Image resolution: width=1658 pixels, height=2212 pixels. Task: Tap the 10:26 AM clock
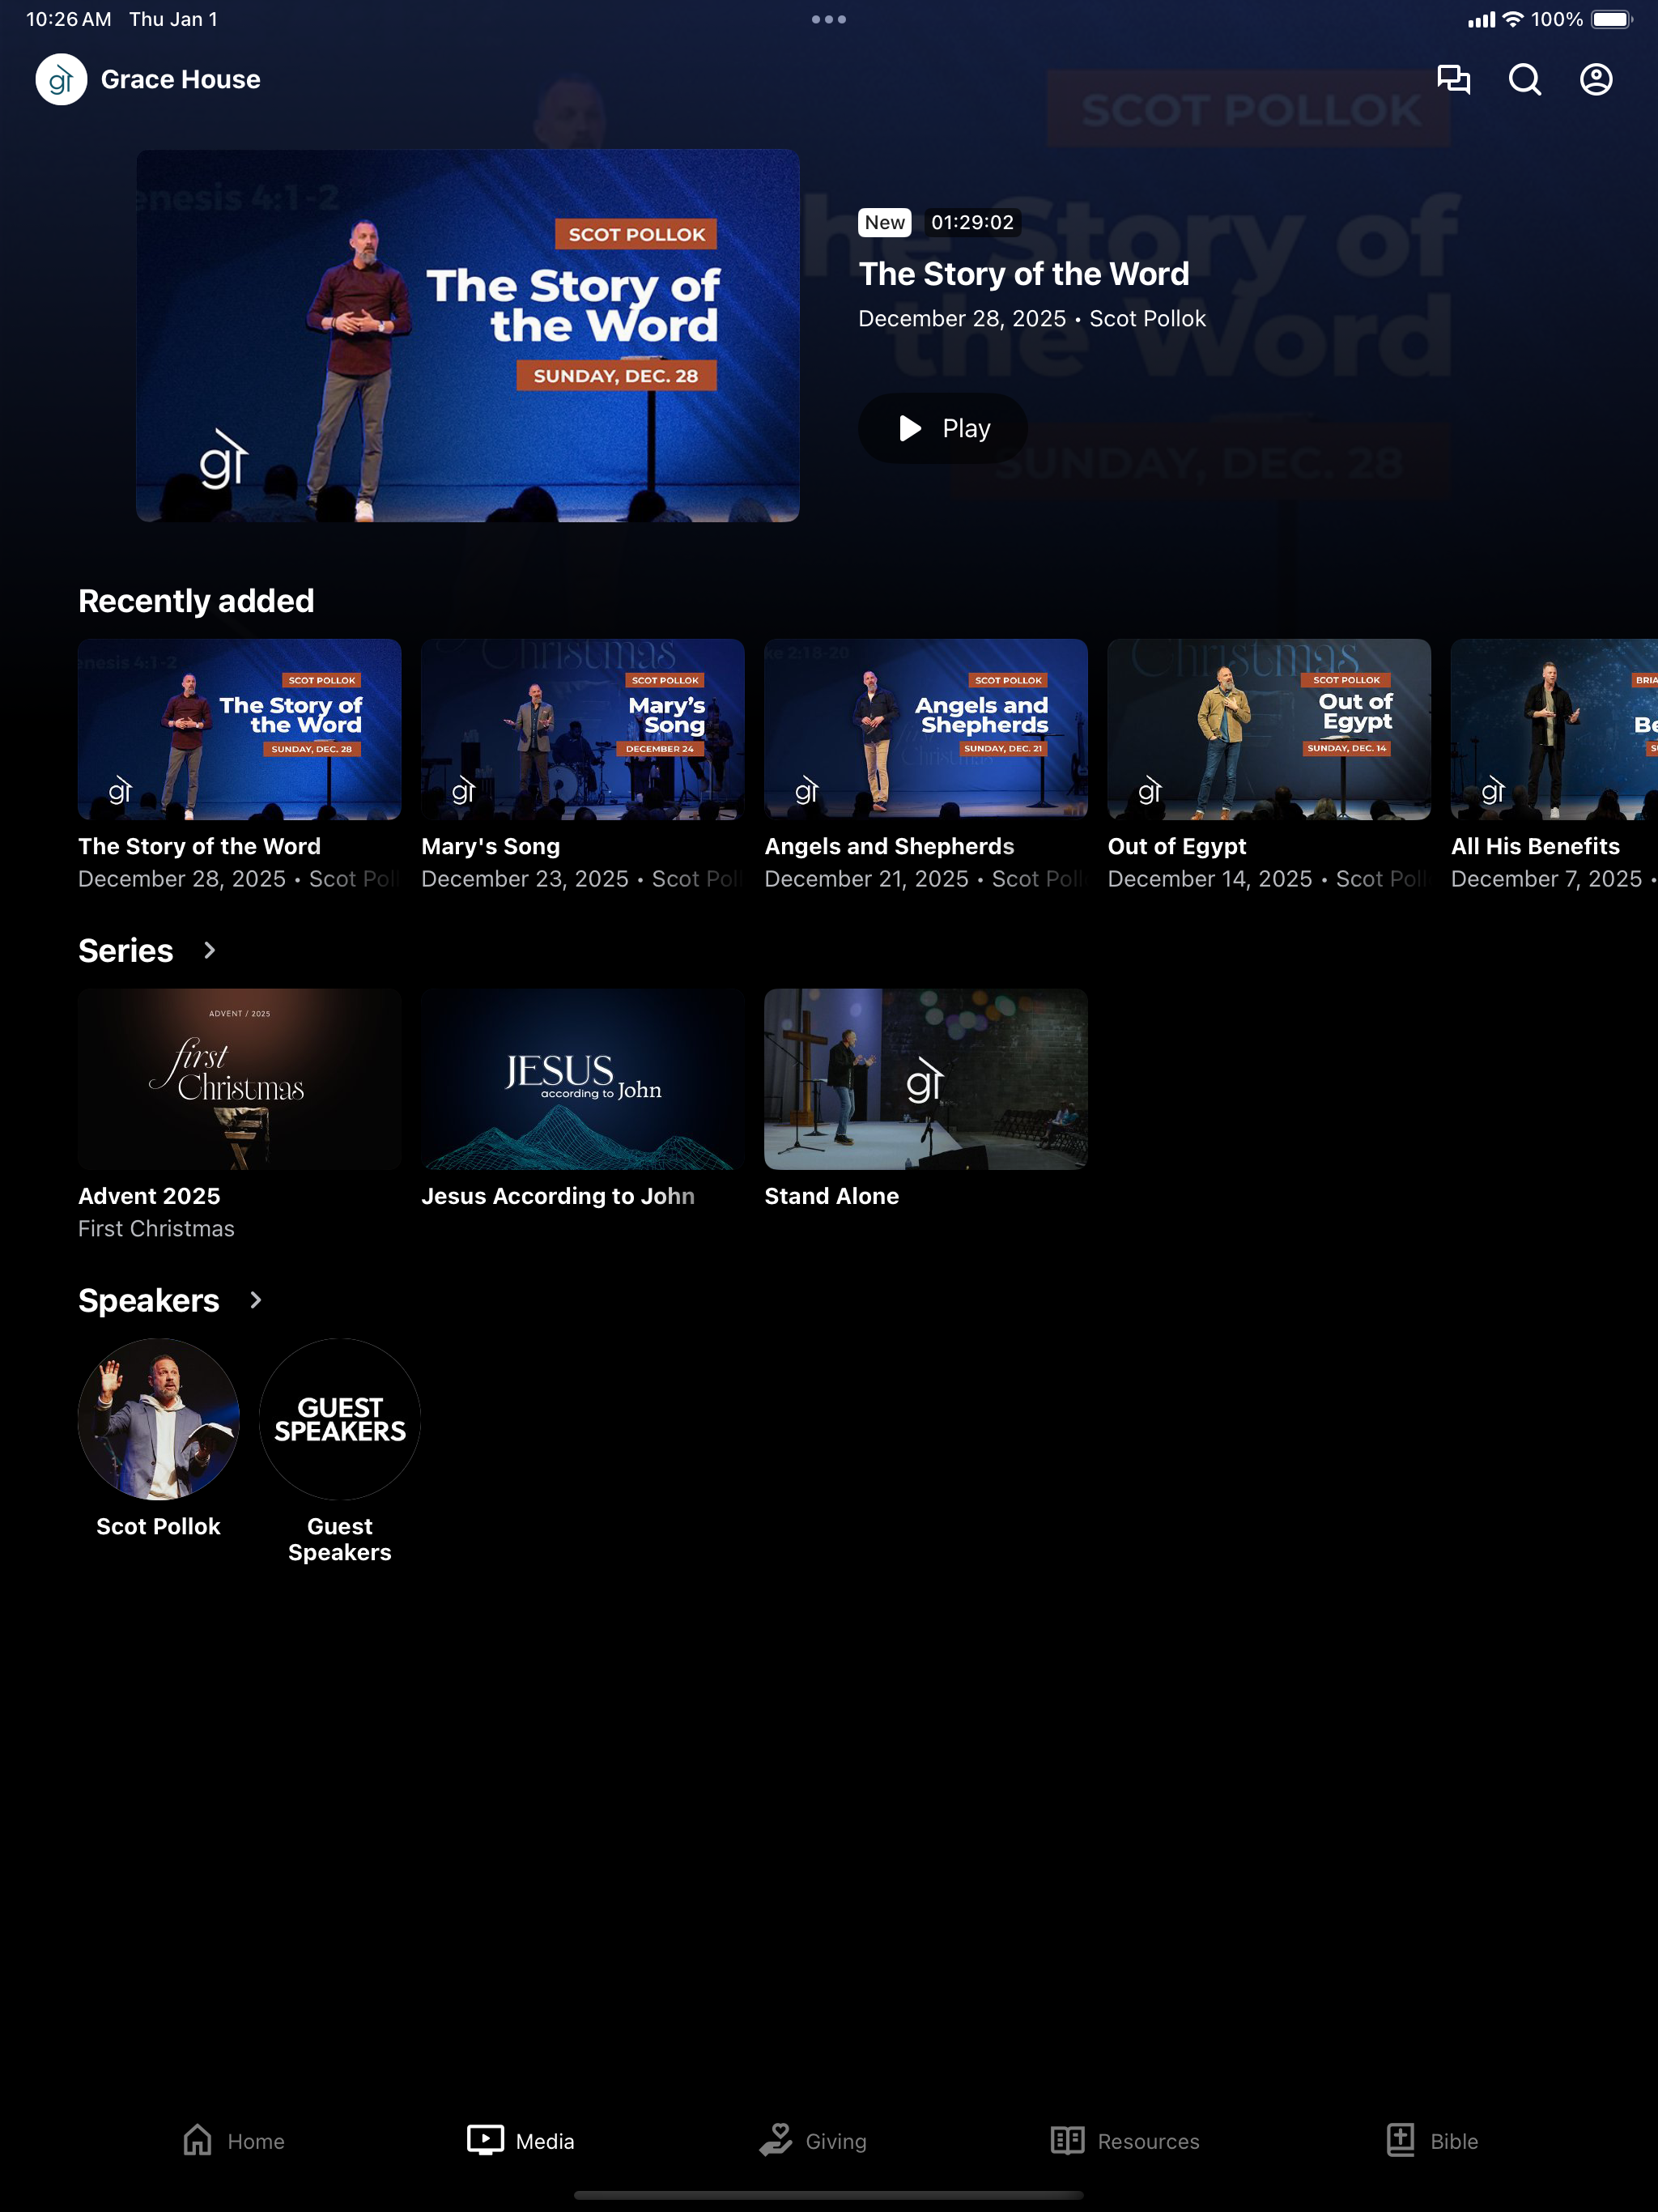69,19
